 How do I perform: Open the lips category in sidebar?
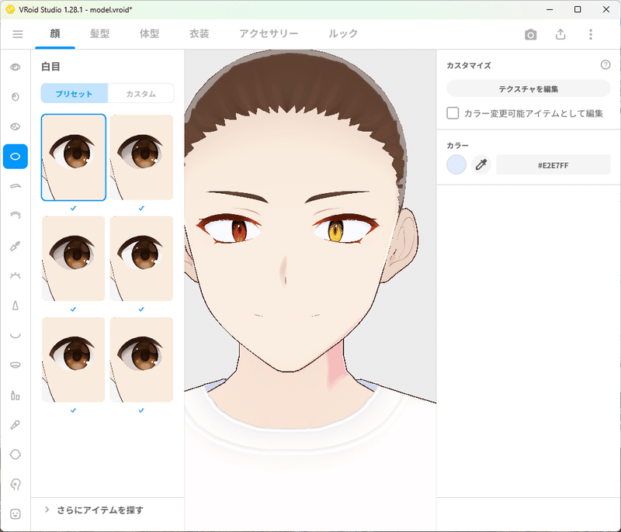click(x=16, y=364)
